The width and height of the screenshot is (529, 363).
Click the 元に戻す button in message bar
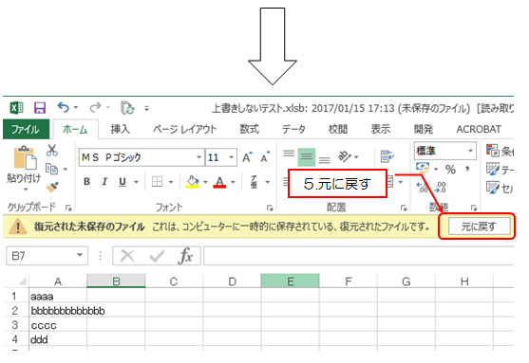[479, 227]
